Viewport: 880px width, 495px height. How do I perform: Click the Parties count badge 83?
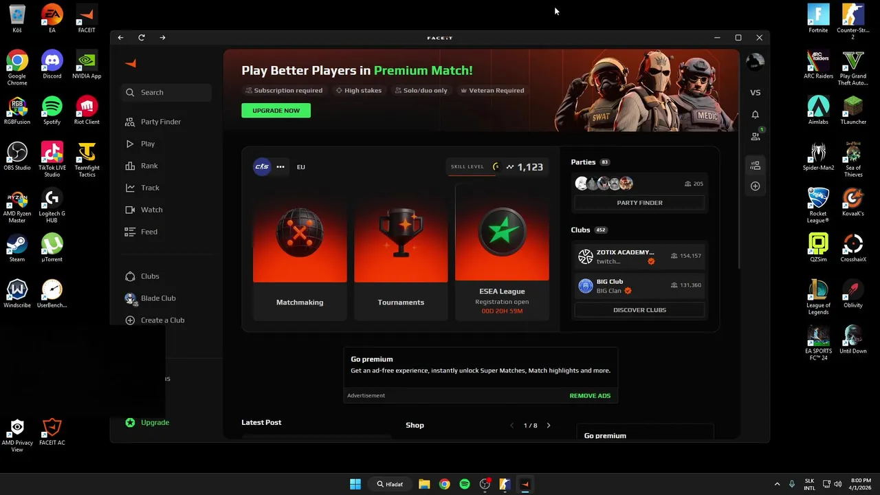605,162
